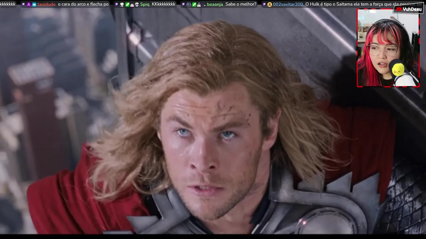Viewport: 426px width, 239px height.
Task: Click message 'o cara do arco e flecha po'
Action: tap(83, 4)
